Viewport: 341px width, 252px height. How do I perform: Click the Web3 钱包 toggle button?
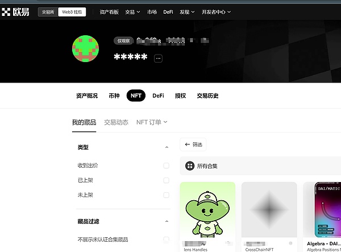pyautogui.click(x=72, y=11)
